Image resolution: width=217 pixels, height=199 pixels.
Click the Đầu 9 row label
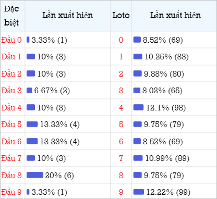pos(11,192)
